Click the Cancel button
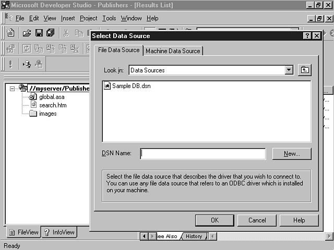 click(x=257, y=220)
